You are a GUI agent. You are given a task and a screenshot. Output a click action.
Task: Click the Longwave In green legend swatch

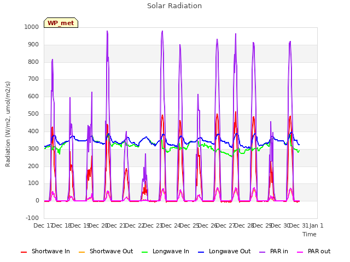pos(144,252)
